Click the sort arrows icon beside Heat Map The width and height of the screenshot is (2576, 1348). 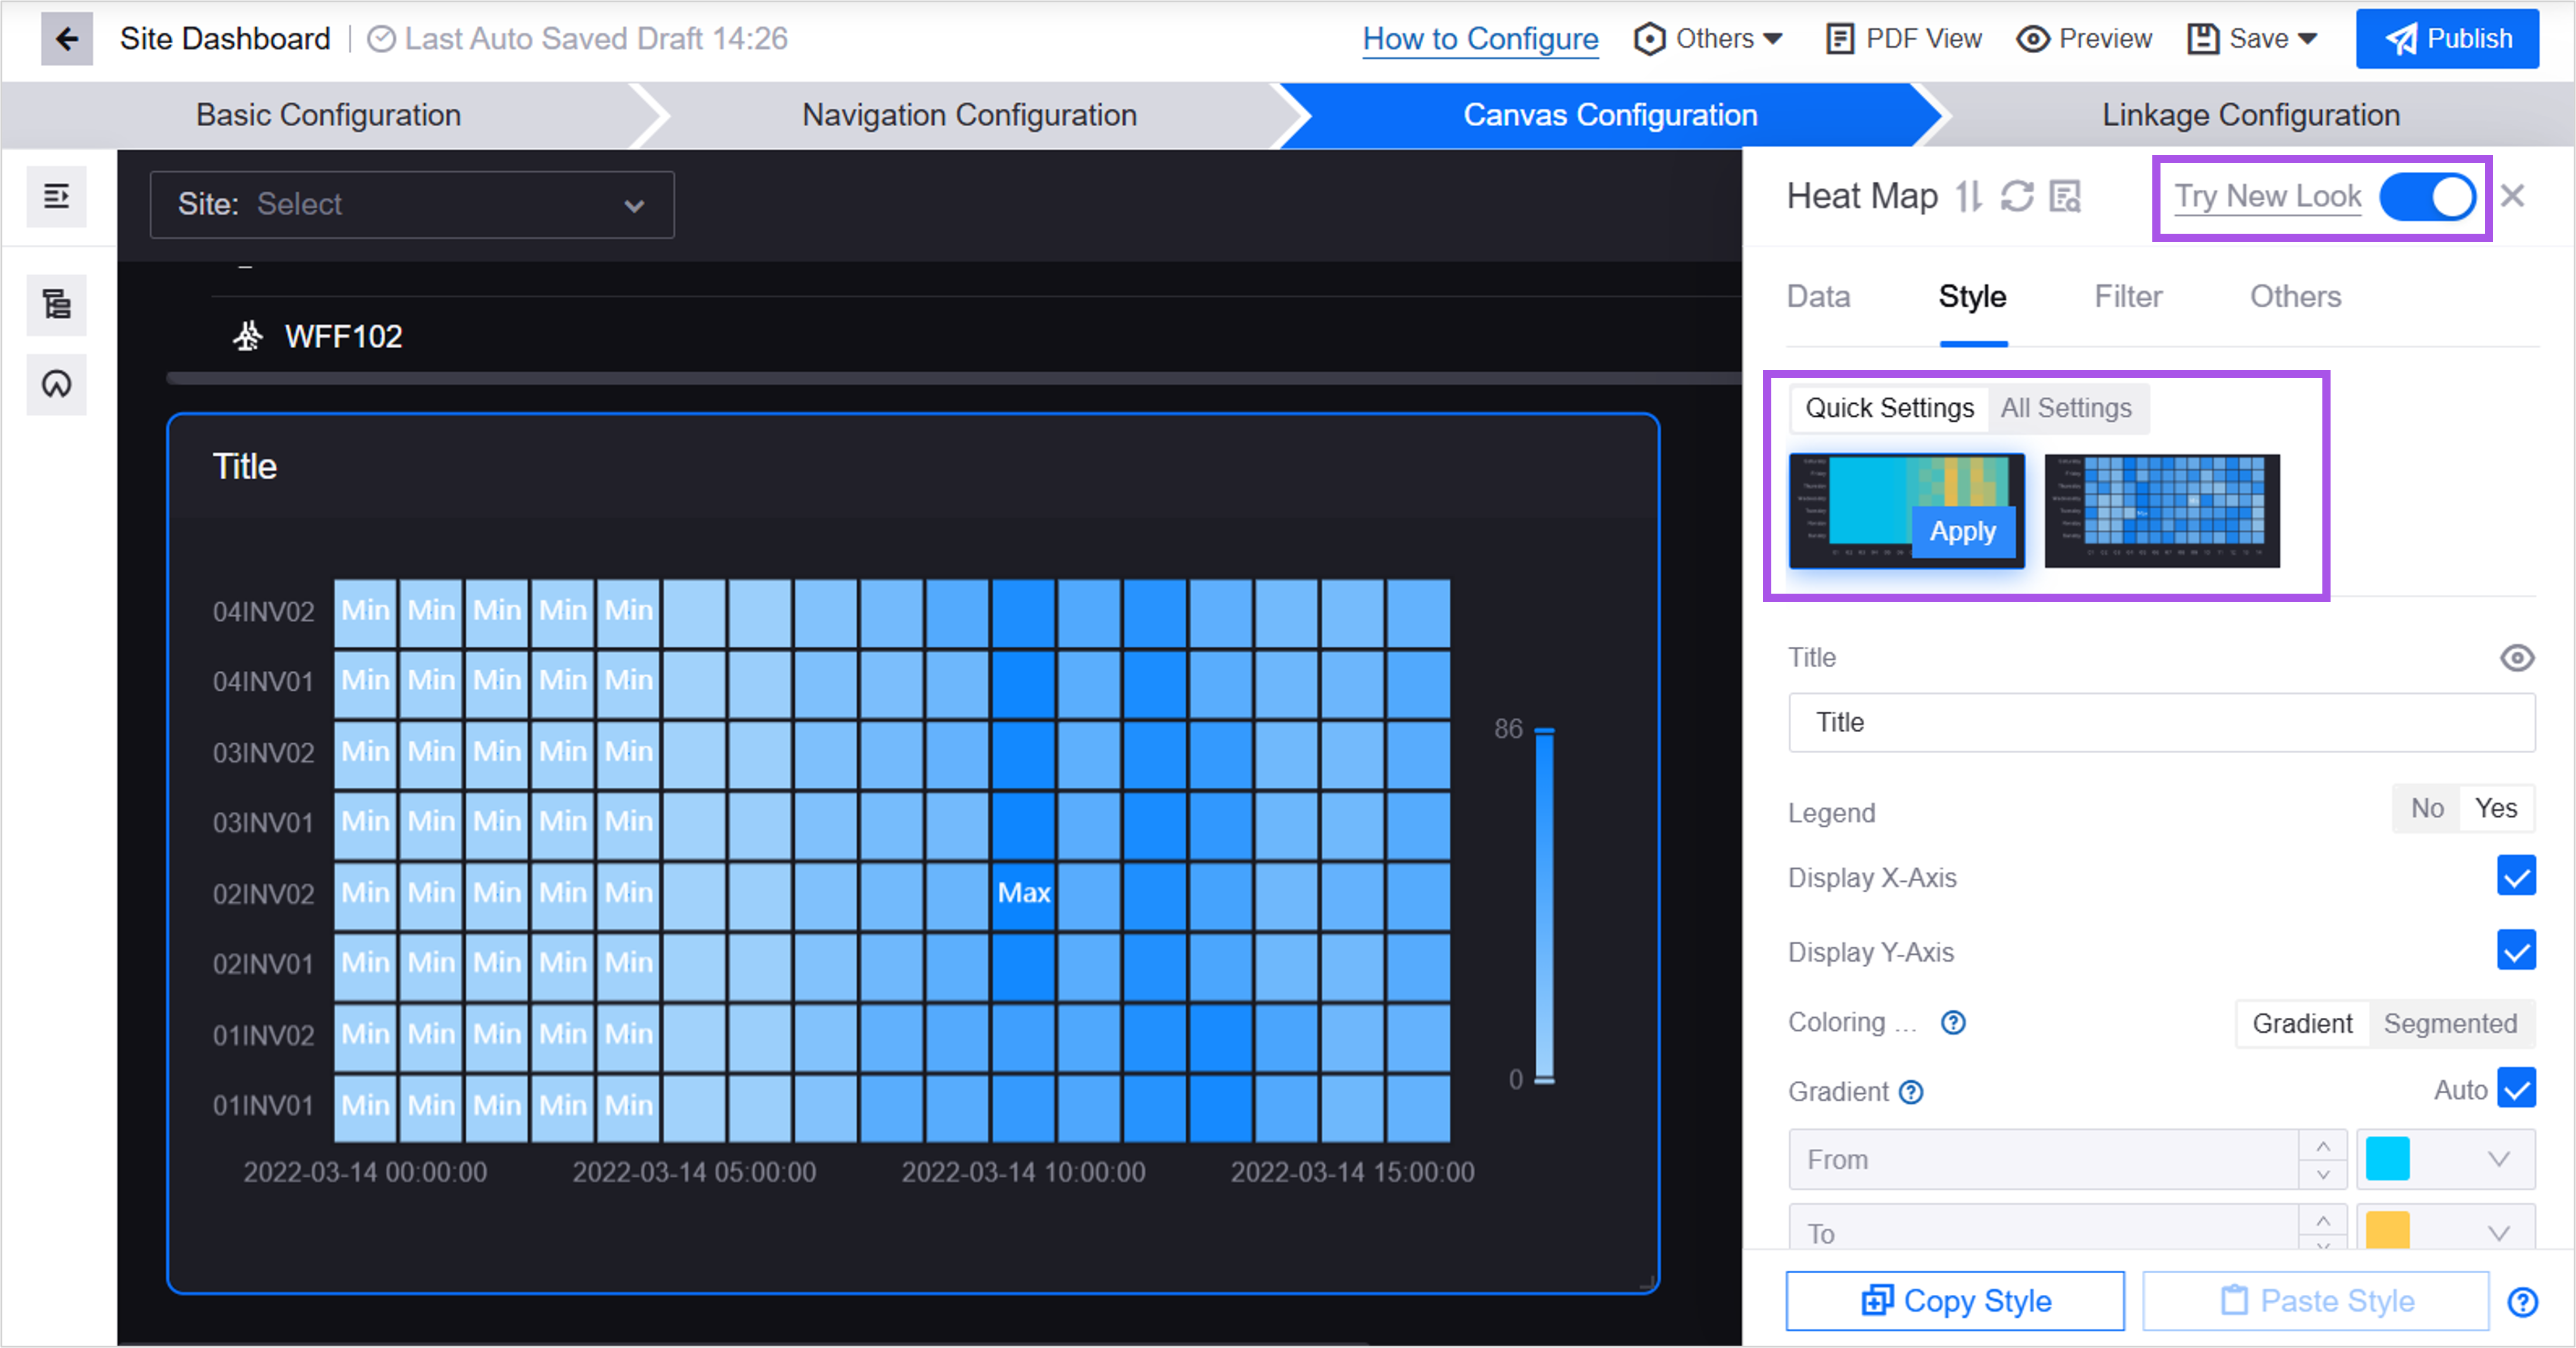[1969, 196]
